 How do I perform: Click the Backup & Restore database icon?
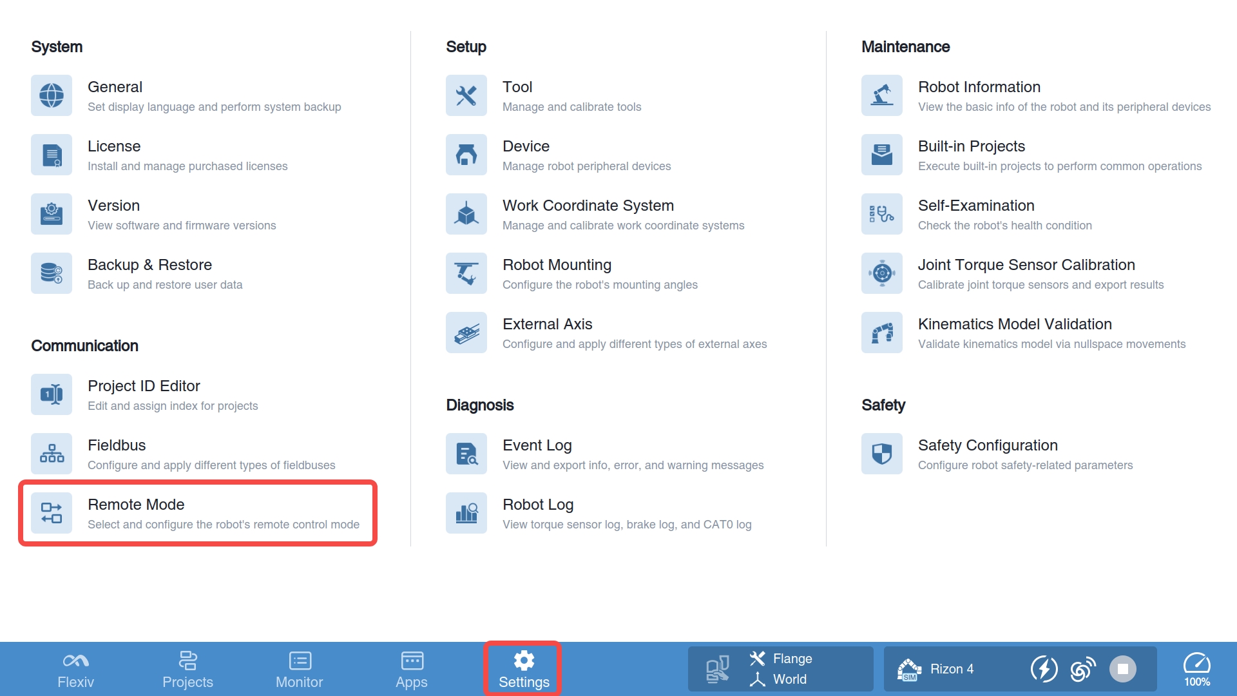pos(52,273)
